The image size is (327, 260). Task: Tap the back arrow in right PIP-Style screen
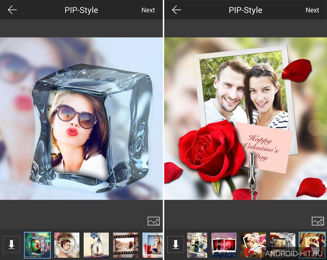[176, 10]
